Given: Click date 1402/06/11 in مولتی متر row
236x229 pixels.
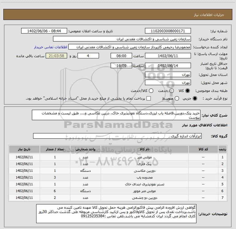Looking at the screenshot, I should tap(24, 157).
